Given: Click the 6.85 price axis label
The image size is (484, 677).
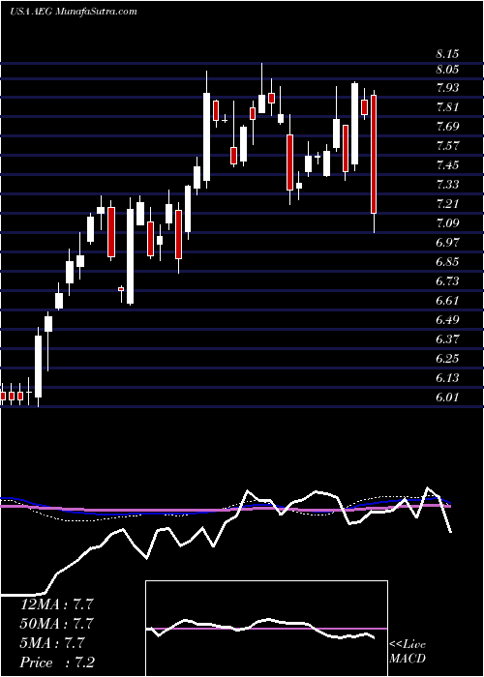Looking at the screenshot, I should [x=447, y=262].
